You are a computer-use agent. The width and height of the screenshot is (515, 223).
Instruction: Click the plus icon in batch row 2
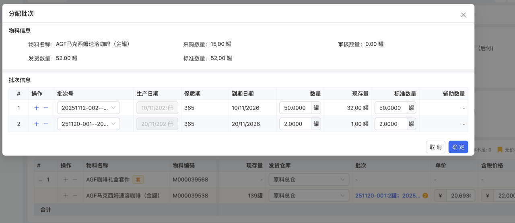point(37,124)
